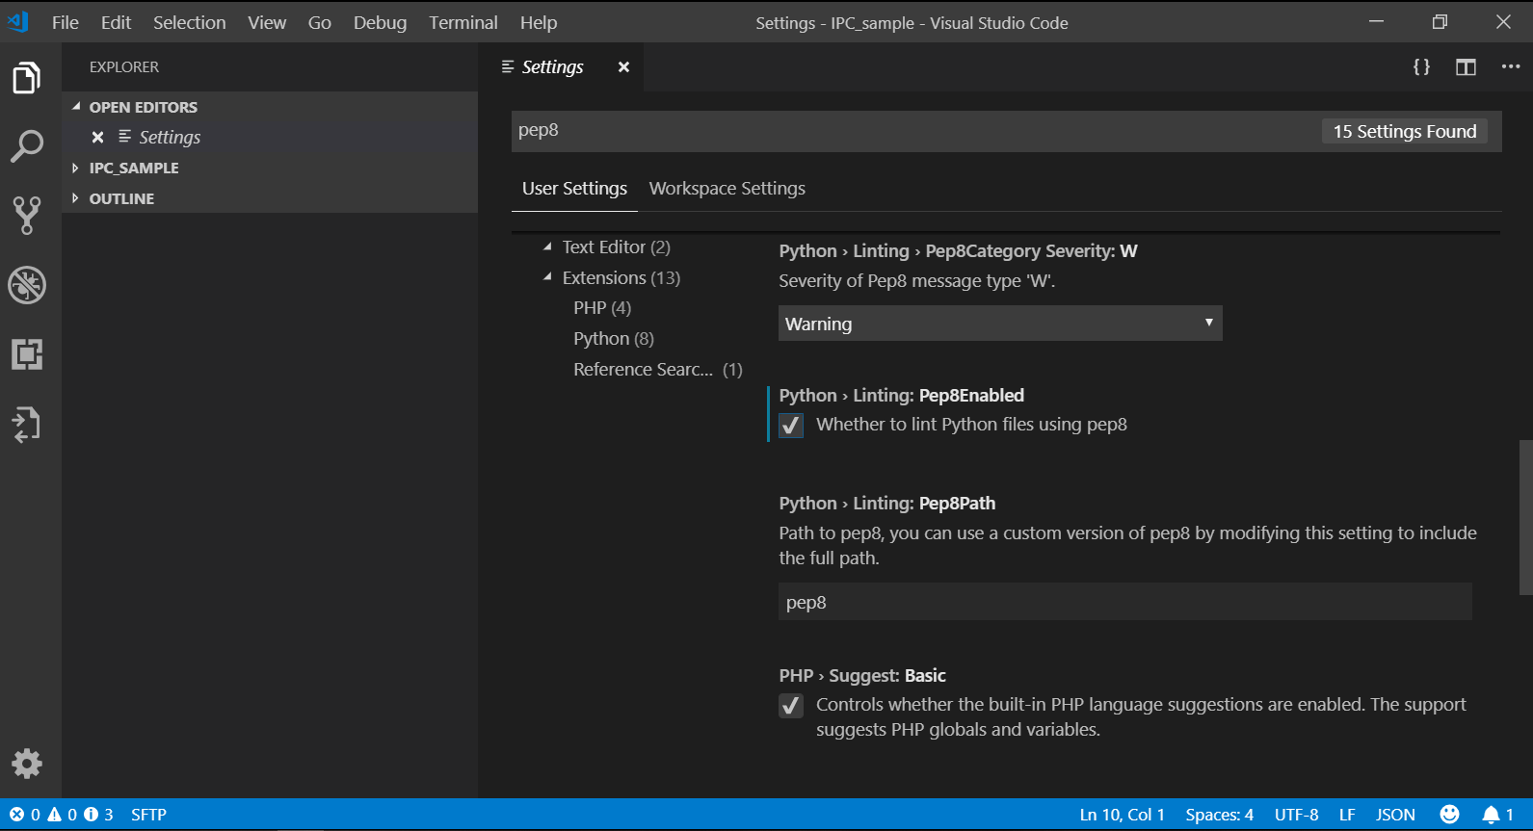Image resolution: width=1533 pixels, height=831 pixels.
Task: Switch to the User Settings tab
Action: (574, 189)
